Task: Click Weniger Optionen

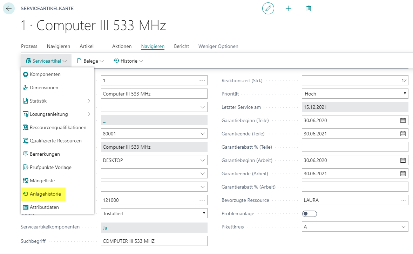Action: [x=218, y=46]
